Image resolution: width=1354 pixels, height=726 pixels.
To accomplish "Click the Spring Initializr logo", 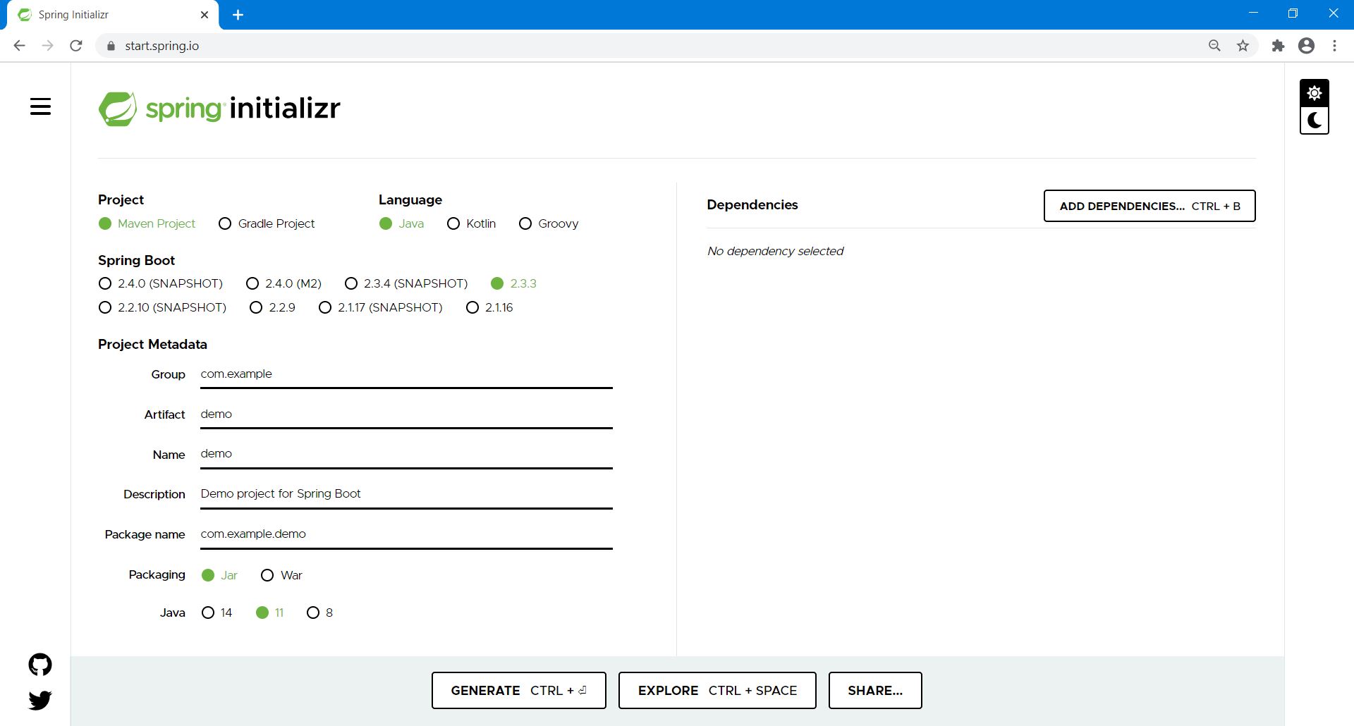I will (219, 109).
